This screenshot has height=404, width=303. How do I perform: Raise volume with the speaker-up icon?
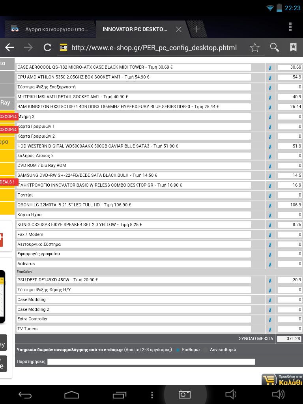click(x=278, y=395)
